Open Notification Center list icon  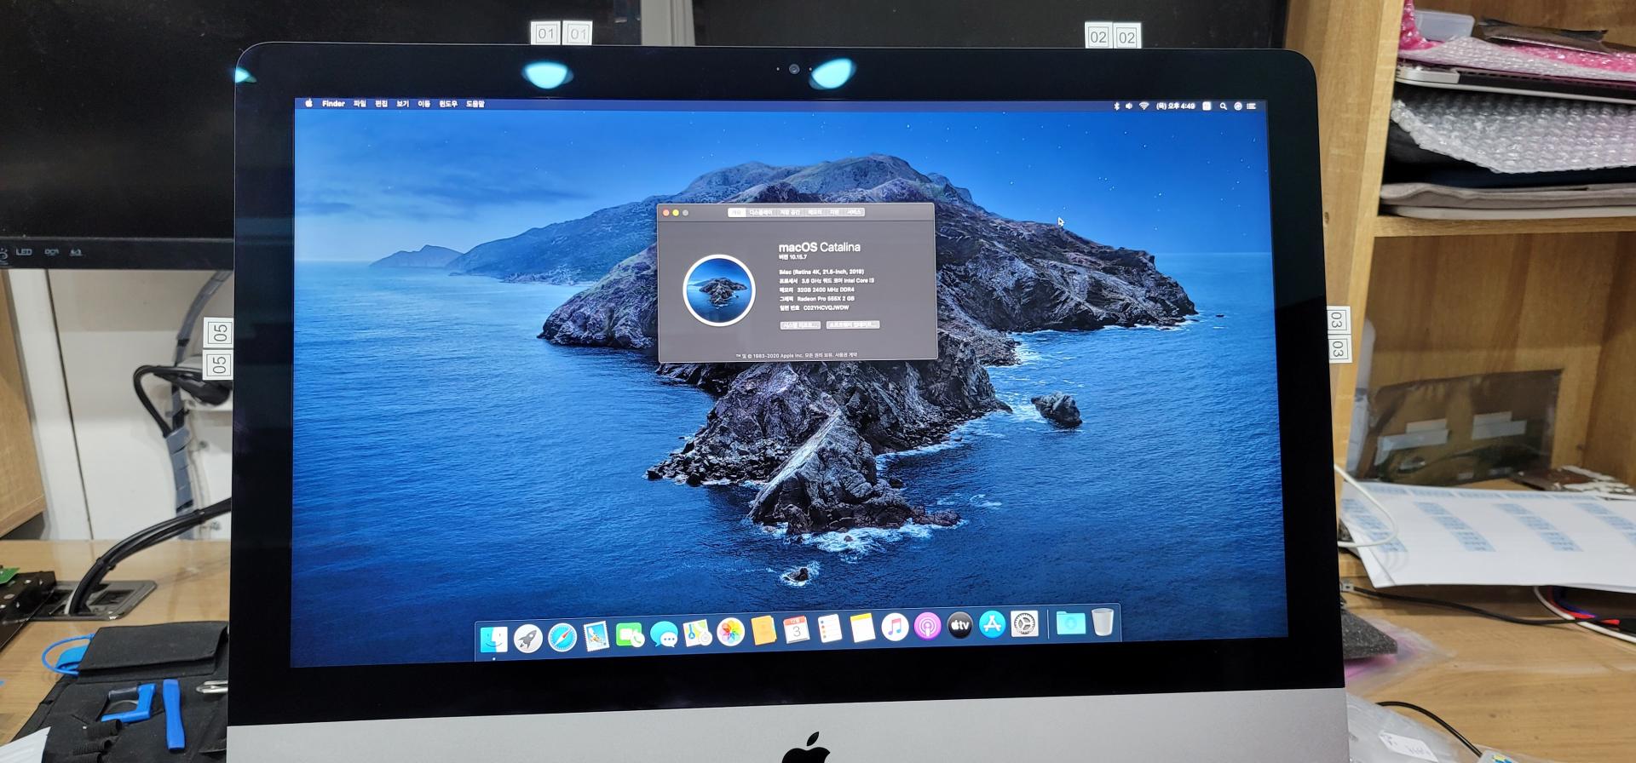coord(1251,106)
